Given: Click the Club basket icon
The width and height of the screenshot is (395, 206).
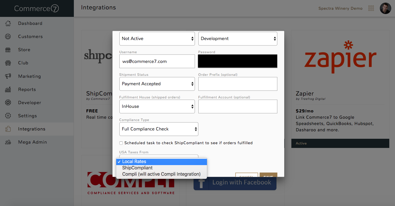Looking at the screenshot, I should point(8,63).
